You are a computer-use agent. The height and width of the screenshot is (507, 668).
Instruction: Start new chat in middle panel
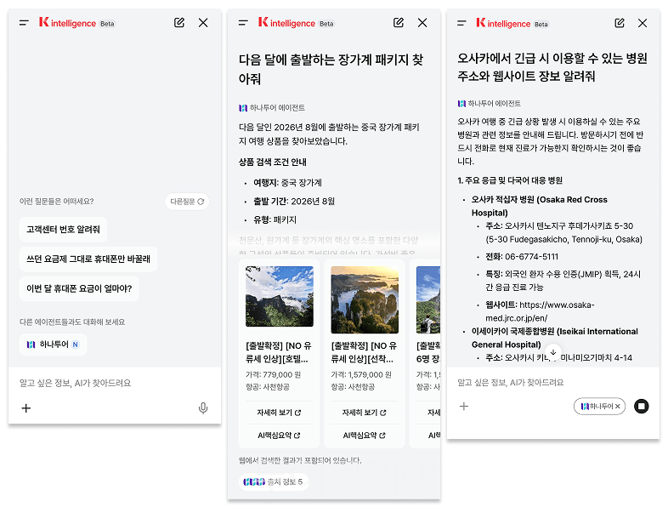click(399, 23)
